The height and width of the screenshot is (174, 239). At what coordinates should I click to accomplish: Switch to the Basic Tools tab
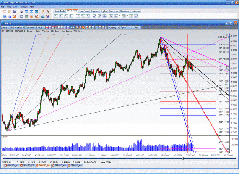[x=60, y=11]
